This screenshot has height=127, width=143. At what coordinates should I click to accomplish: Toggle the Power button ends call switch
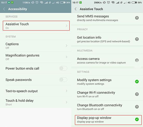pyautogui.click(x=63, y=68)
